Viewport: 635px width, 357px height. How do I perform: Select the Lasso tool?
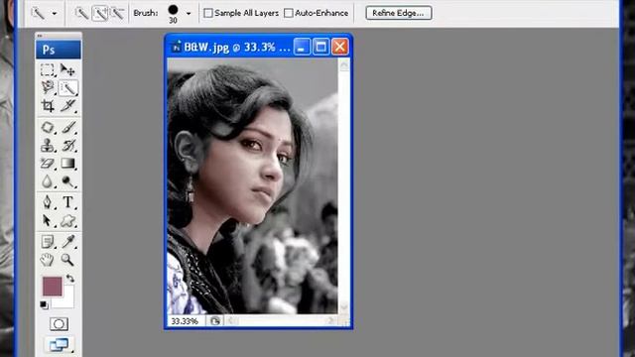[48, 87]
